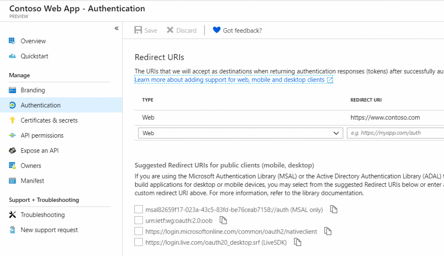Click the Save floppy disk icon
The width and height of the screenshot is (444, 256).
pyautogui.click(x=138, y=30)
